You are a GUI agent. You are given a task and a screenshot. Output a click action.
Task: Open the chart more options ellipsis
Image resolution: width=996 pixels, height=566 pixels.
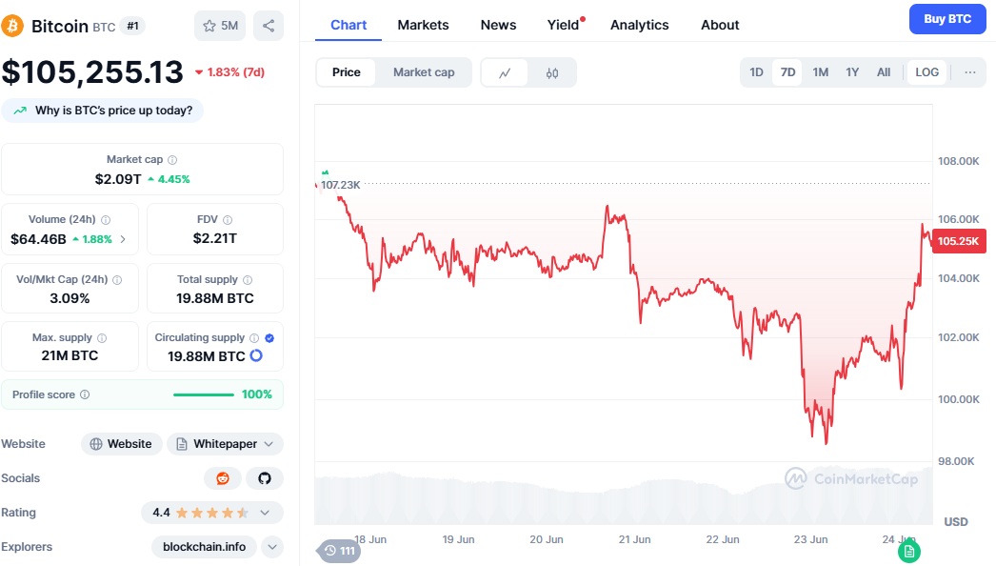click(x=970, y=72)
